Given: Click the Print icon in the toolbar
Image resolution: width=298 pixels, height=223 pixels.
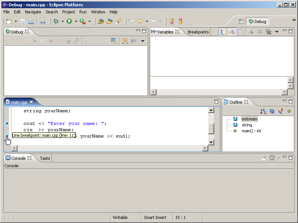Looking at the screenshot, I should click(31, 22).
